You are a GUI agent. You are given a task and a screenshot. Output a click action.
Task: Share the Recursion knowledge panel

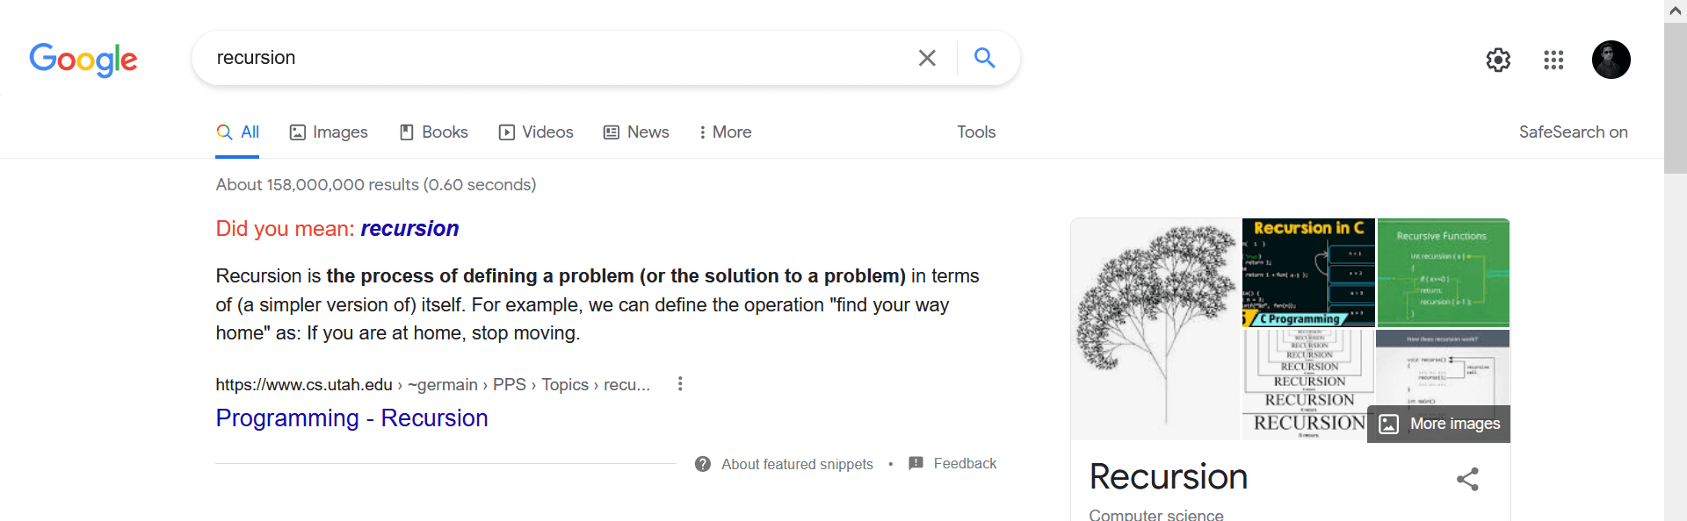point(1467,479)
